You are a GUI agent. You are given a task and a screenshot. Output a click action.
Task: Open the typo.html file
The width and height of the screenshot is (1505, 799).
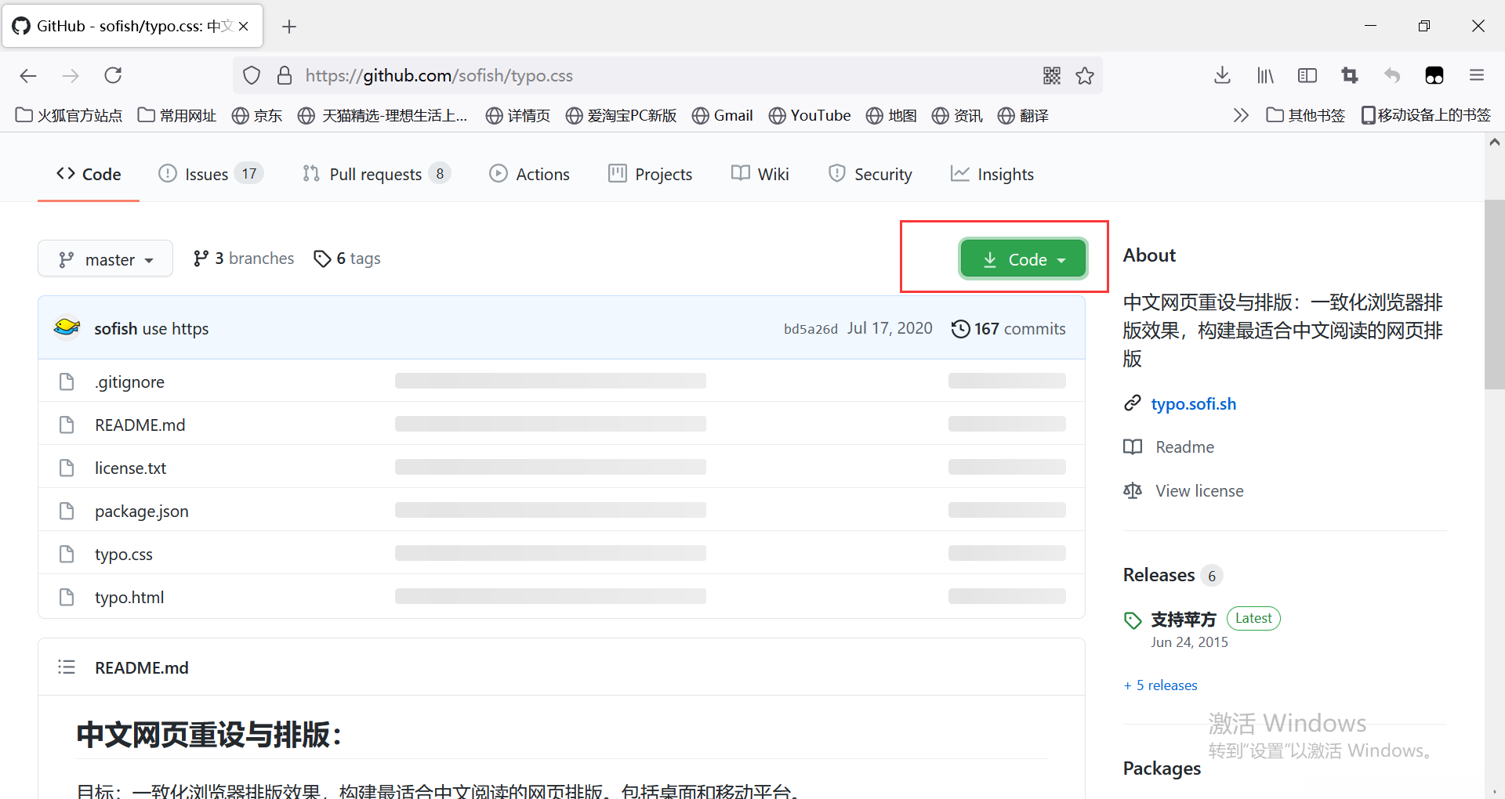pos(129,597)
